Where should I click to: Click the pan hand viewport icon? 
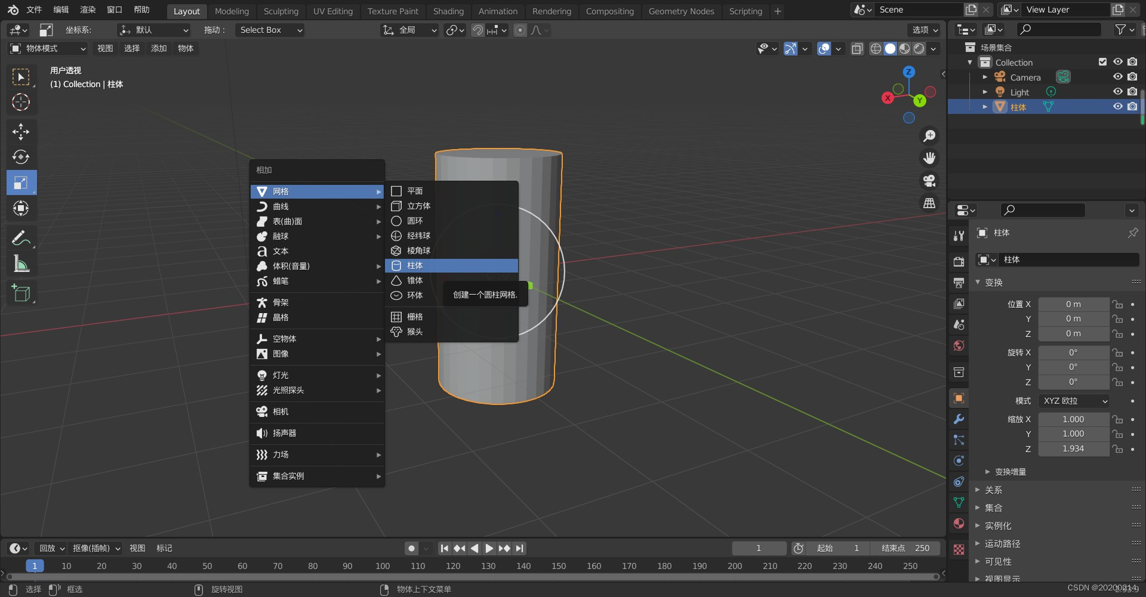929,158
